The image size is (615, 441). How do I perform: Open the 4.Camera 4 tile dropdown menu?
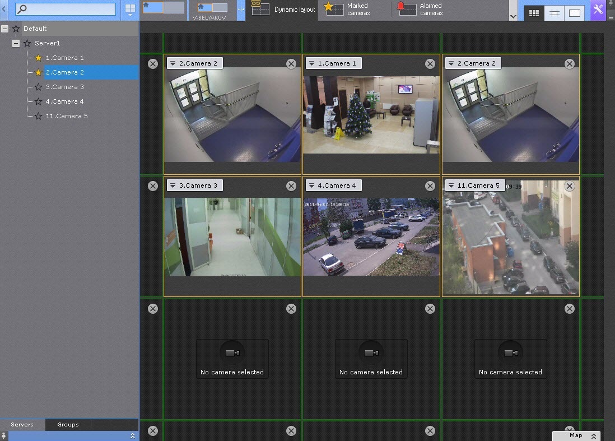coord(312,185)
